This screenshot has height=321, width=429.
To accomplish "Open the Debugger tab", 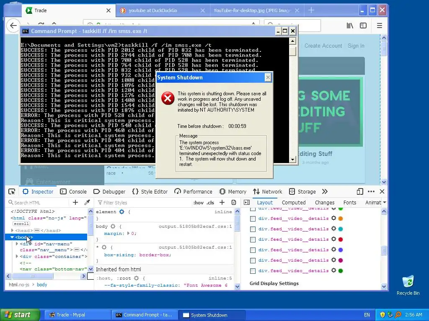I will point(109,191).
